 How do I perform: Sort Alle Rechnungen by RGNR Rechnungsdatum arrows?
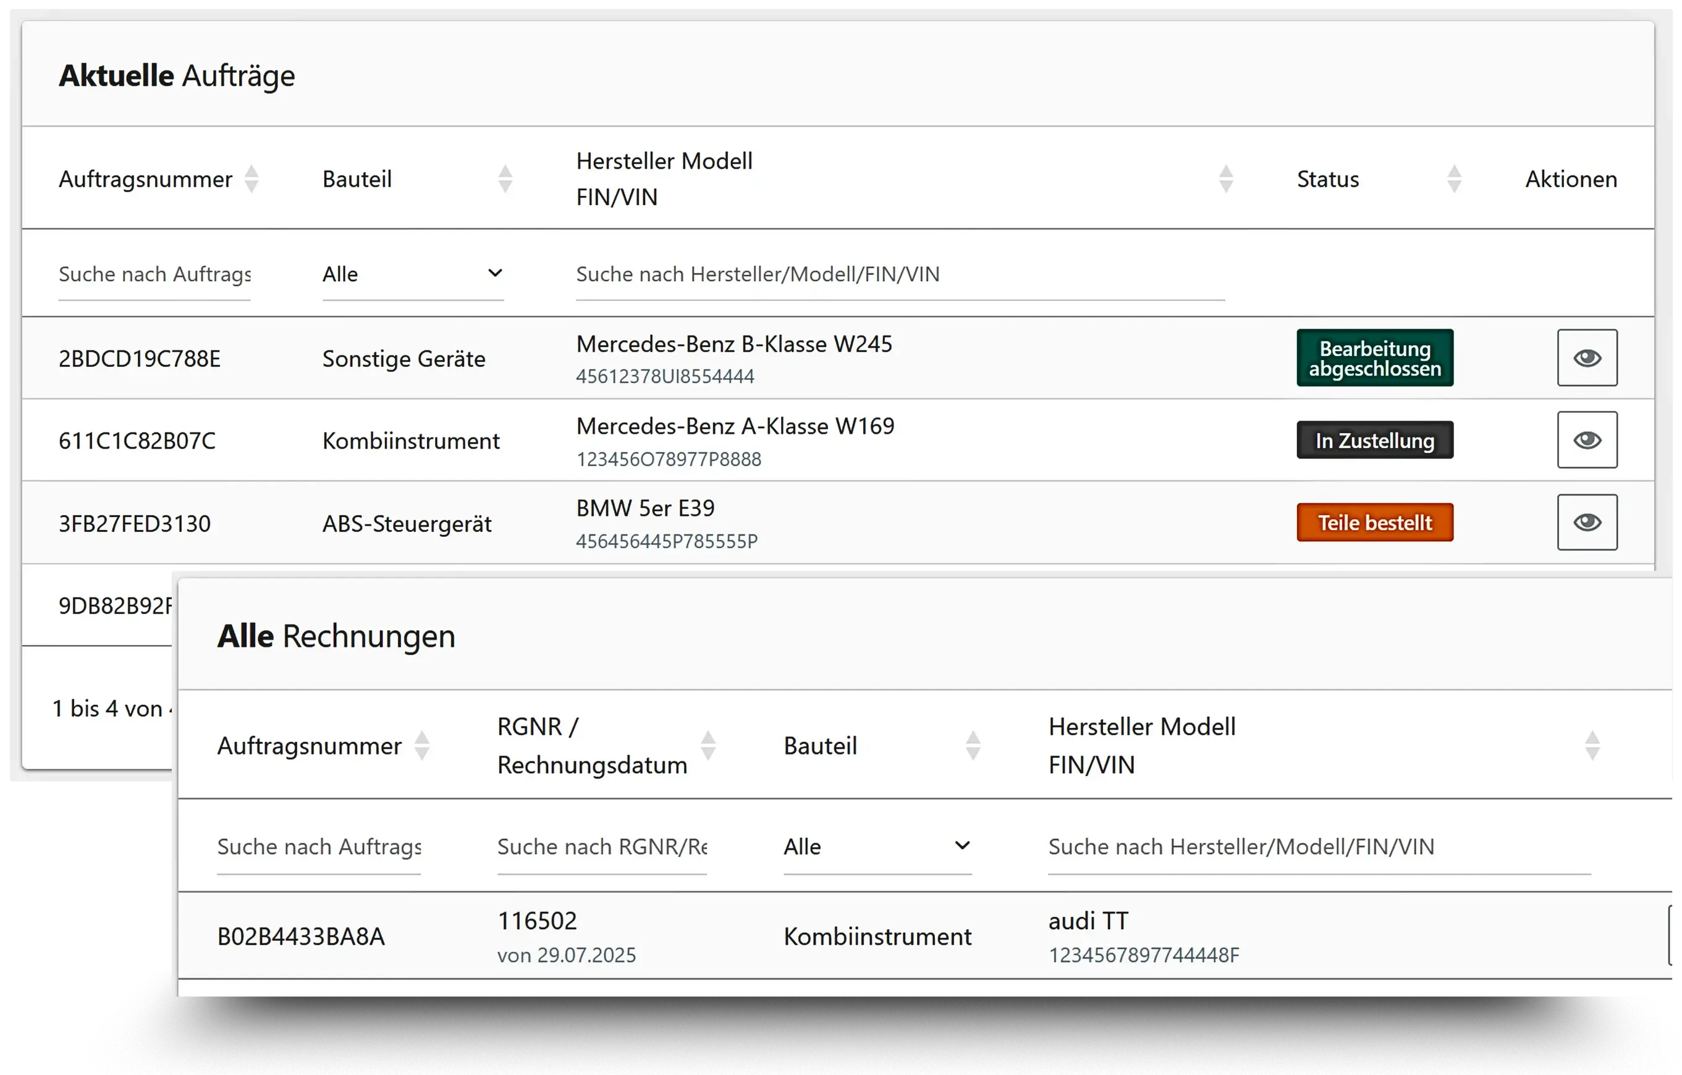tap(708, 745)
